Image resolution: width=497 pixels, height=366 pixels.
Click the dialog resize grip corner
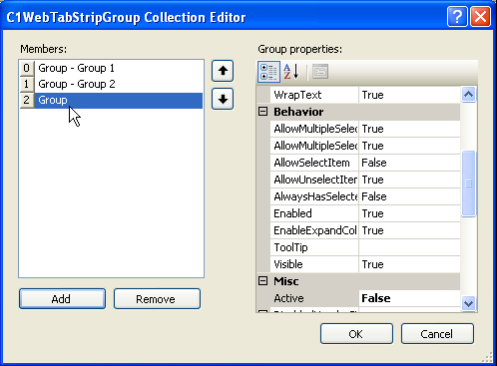pos(488,357)
